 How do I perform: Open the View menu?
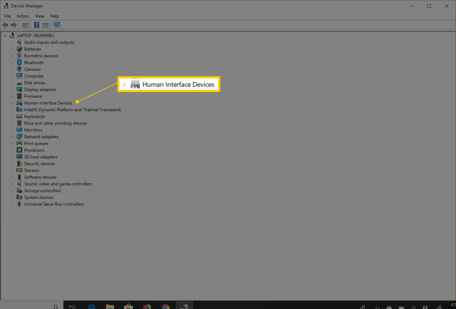tap(39, 16)
